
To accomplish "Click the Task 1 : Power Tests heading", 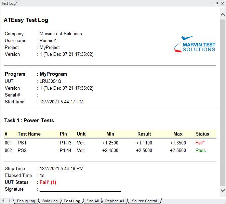I will [x=29, y=120].
